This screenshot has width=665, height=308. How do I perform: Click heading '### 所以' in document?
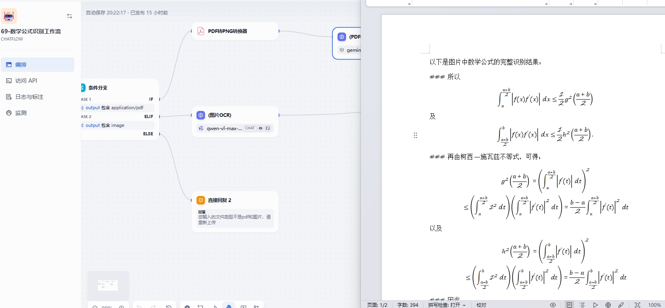pyautogui.click(x=445, y=77)
